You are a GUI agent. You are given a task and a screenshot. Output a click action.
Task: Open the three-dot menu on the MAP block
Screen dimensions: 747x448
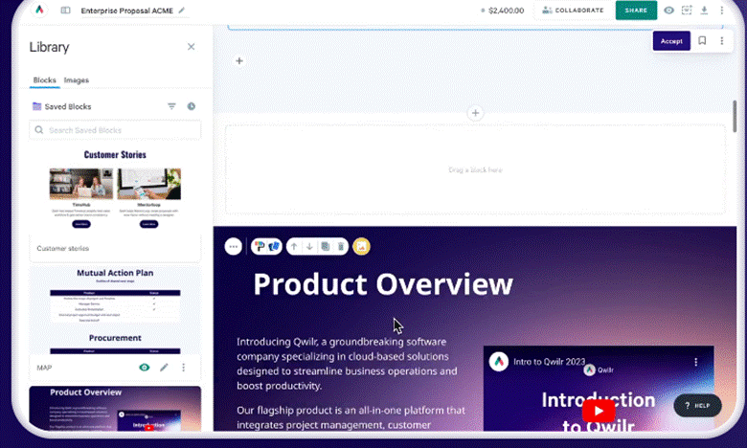pyautogui.click(x=184, y=367)
